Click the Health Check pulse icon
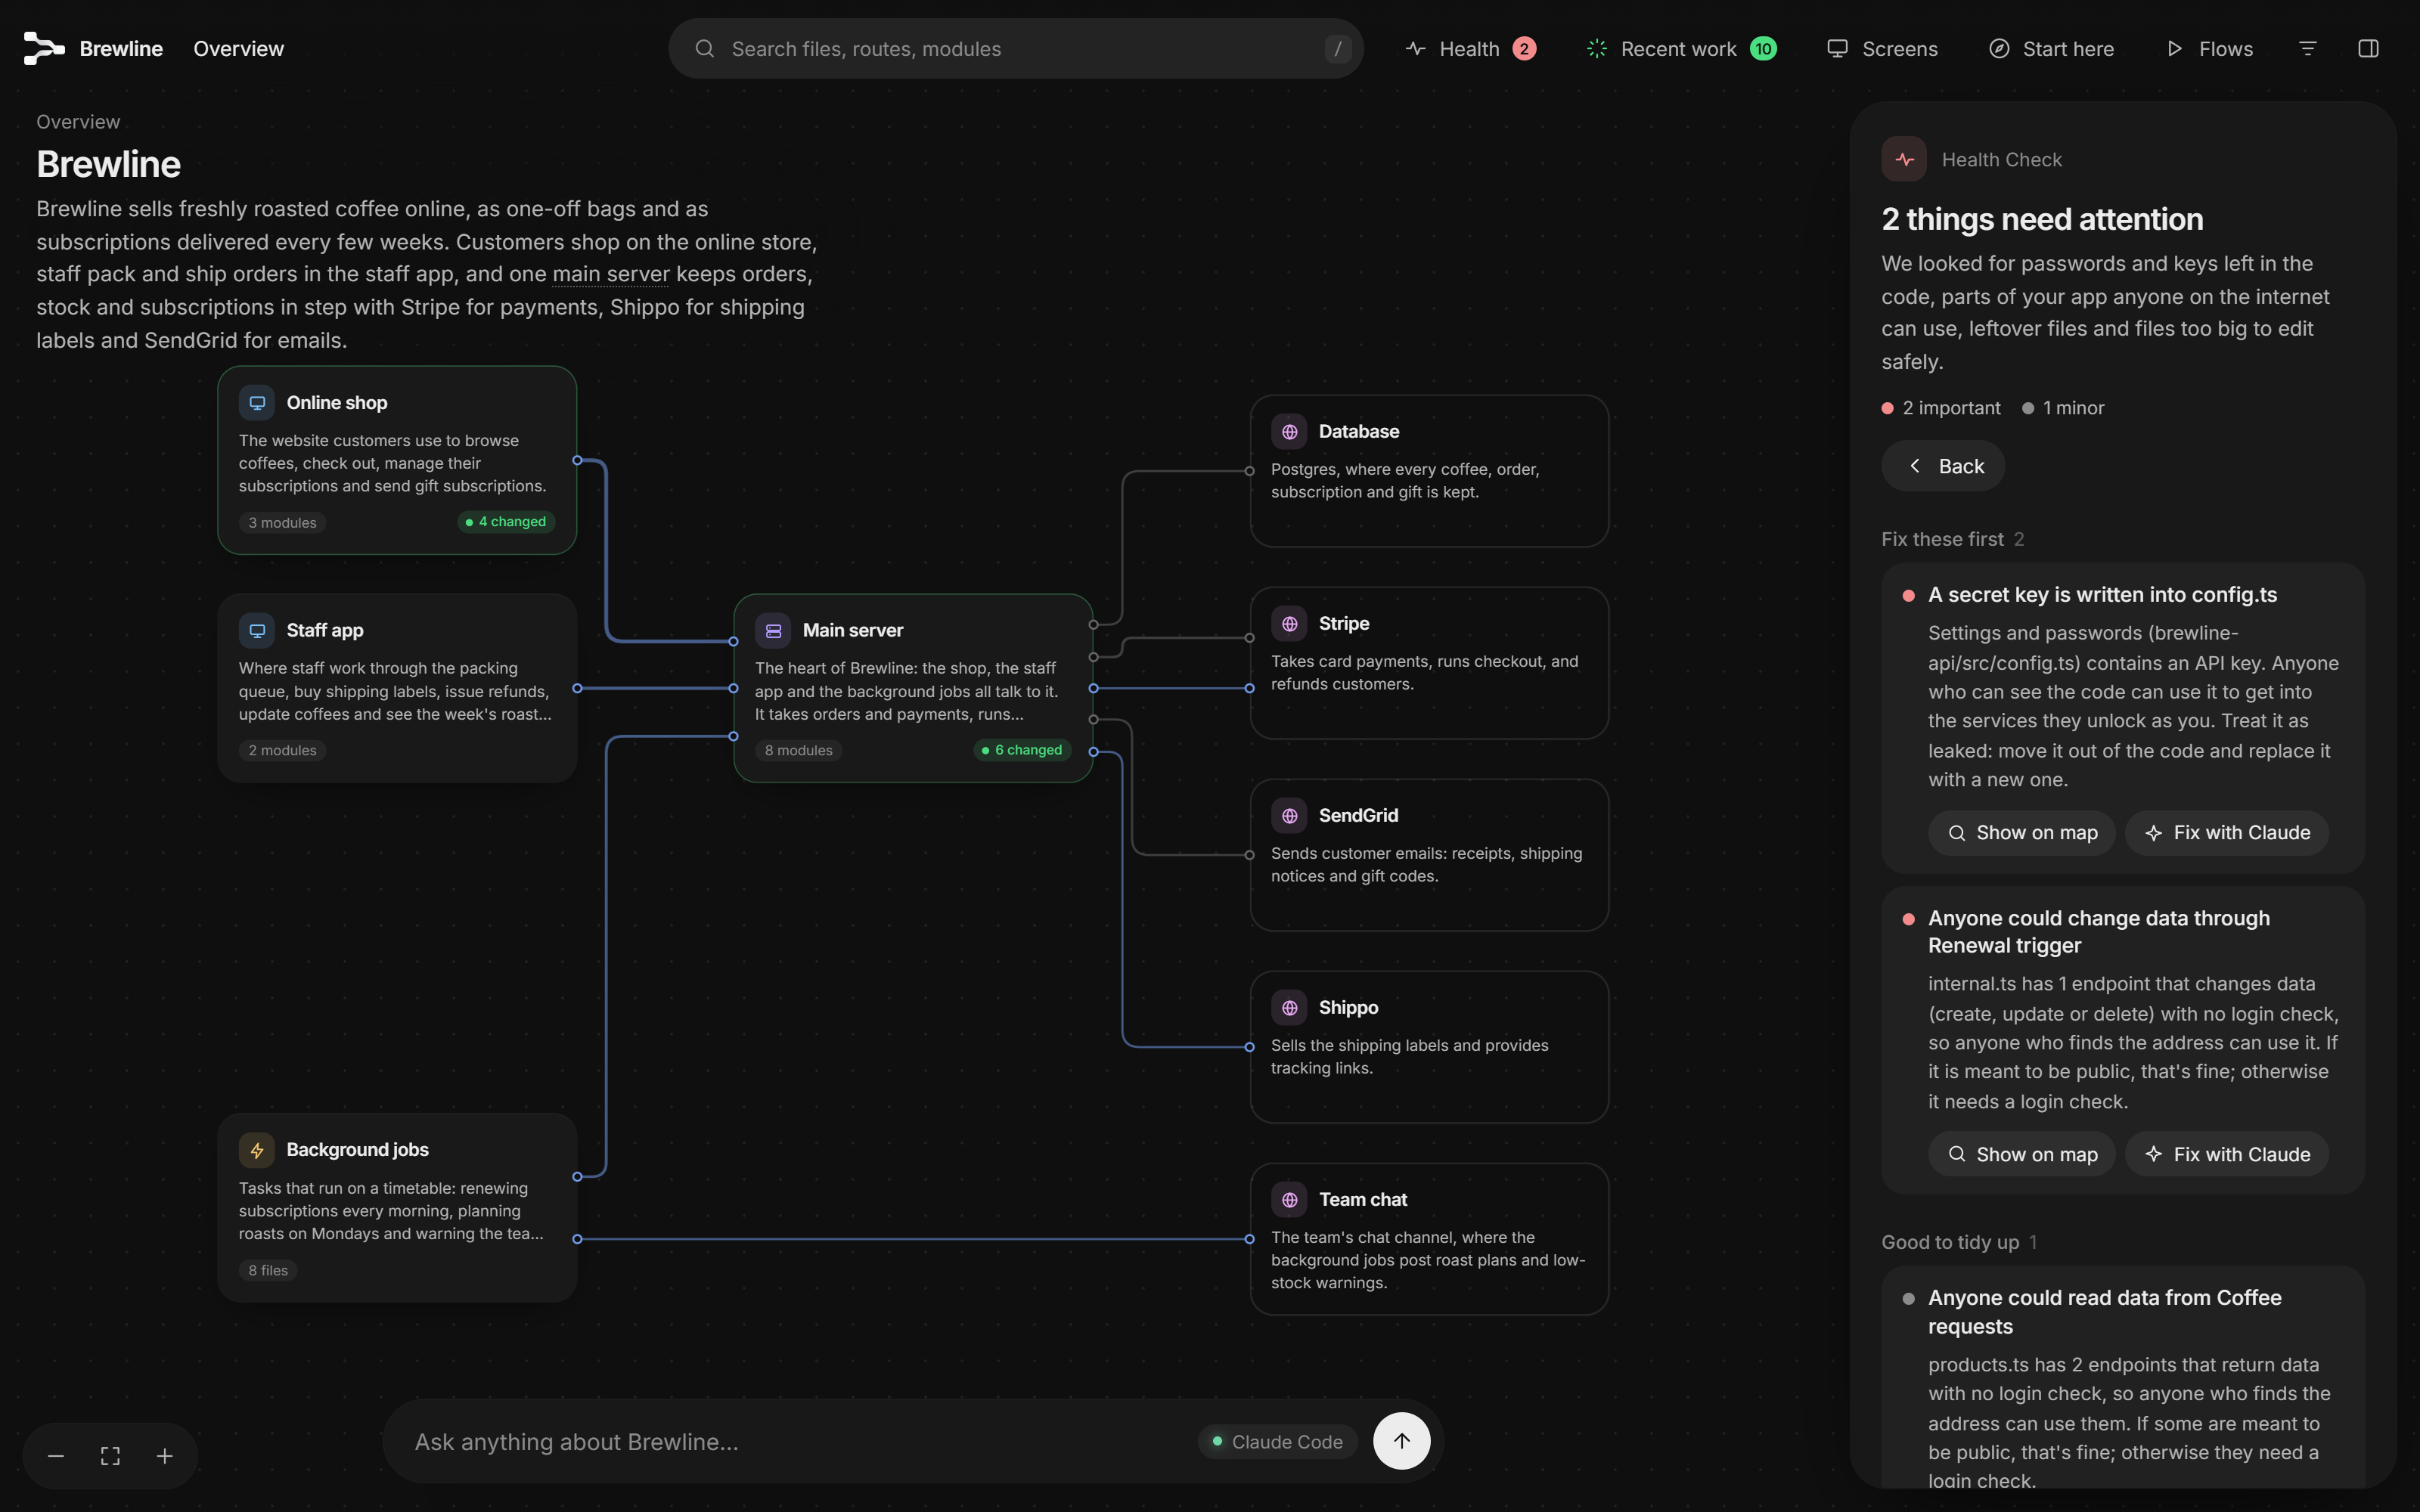Image resolution: width=2420 pixels, height=1512 pixels. (x=1904, y=159)
